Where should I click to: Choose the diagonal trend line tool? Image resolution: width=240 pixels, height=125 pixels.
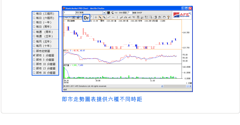[109, 17]
